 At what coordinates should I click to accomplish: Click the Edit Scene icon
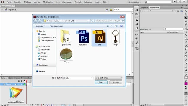pyautogui.click(x=107, y=9)
